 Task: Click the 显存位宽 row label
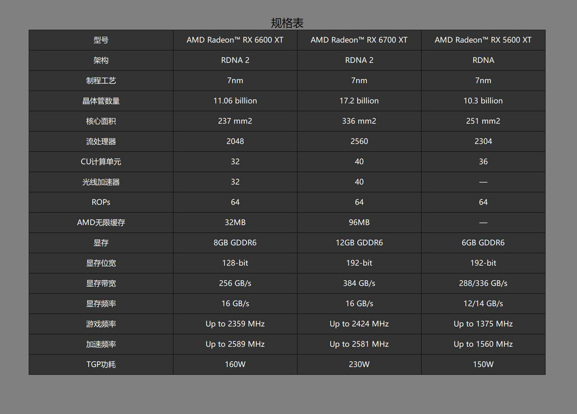tap(101, 263)
